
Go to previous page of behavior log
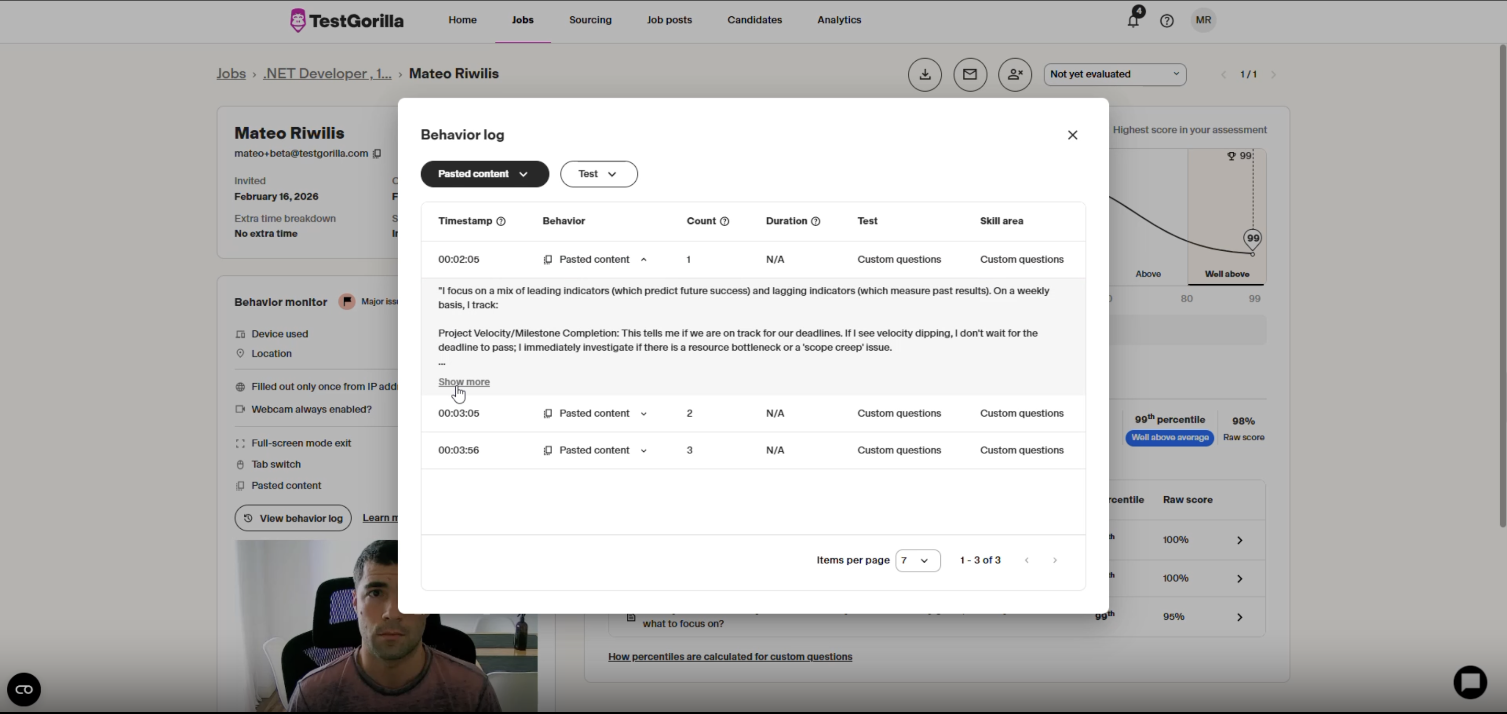click(x=1027, y=561)
